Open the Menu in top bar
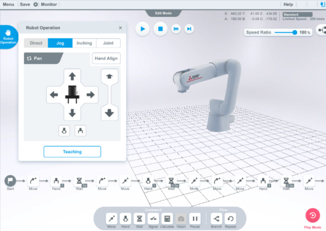 [x=8, y=4]
